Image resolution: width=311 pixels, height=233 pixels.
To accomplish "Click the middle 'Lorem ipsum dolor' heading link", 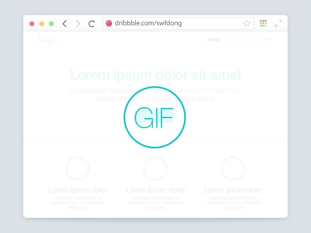I will [155, 190].
